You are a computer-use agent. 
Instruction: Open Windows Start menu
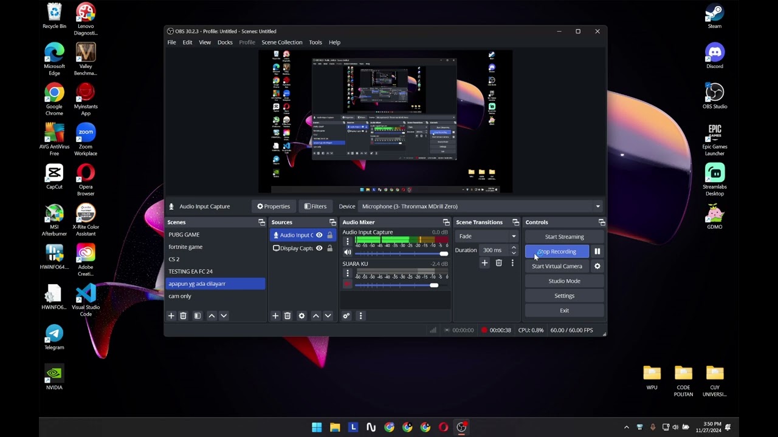317,427
